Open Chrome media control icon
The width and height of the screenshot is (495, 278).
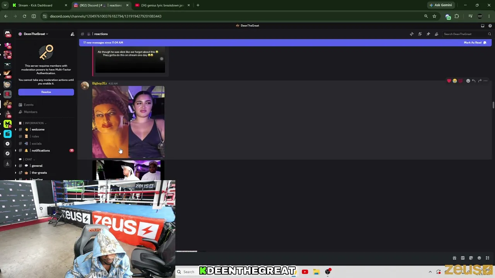[x=470, y=16]
